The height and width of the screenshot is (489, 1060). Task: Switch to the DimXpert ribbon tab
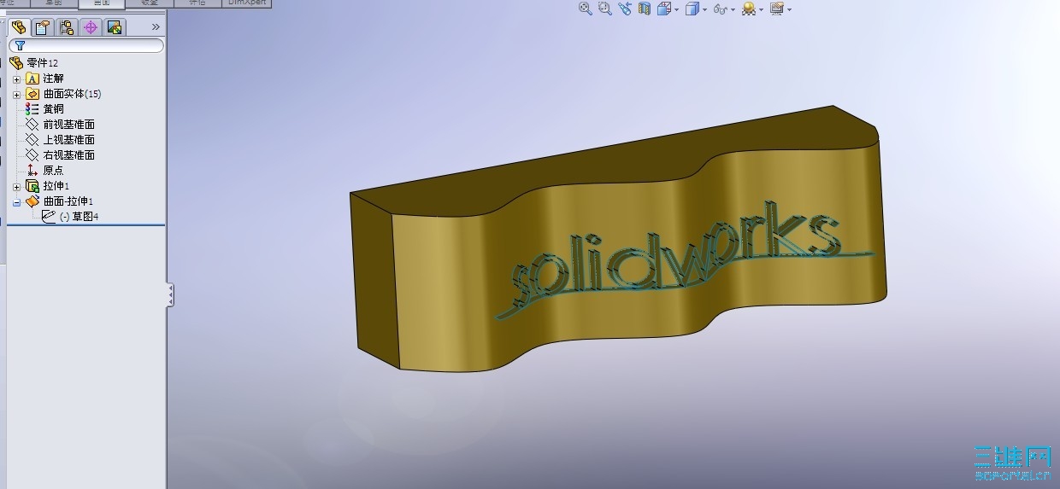point(247,3)
